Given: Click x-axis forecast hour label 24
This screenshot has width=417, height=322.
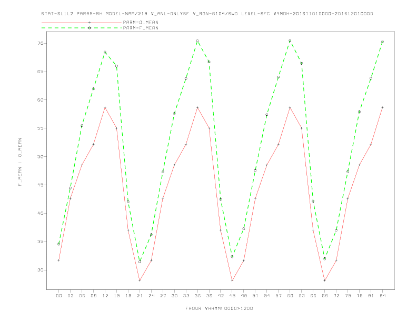Looking at the screenshot, I should [151, 296].
